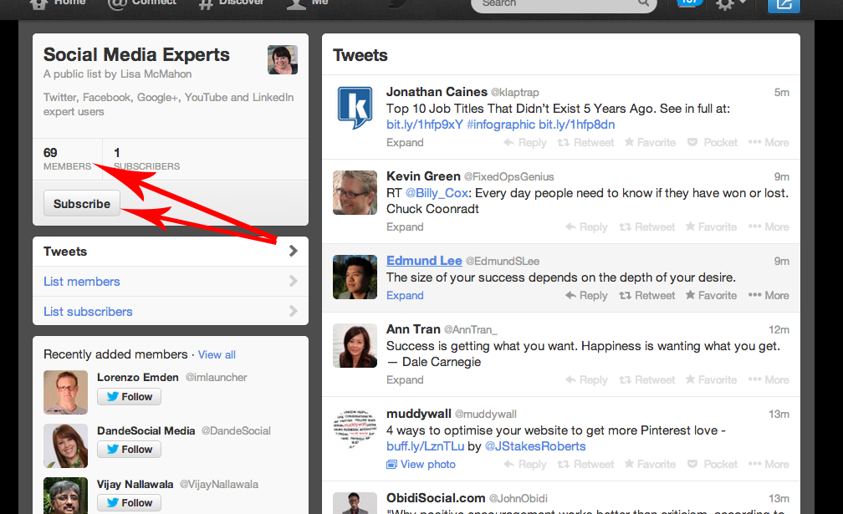The image size is (843, 514).
Task: Open More options on muddywall's tweet
Action: point(769,464)
